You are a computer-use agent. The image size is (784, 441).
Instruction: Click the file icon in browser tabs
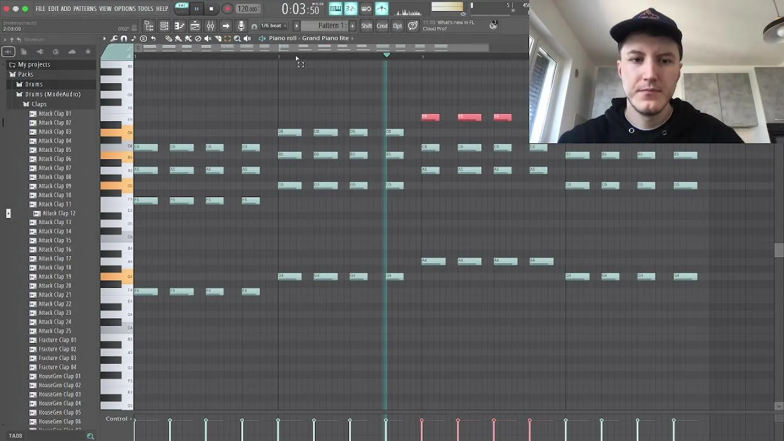(24, 51)
